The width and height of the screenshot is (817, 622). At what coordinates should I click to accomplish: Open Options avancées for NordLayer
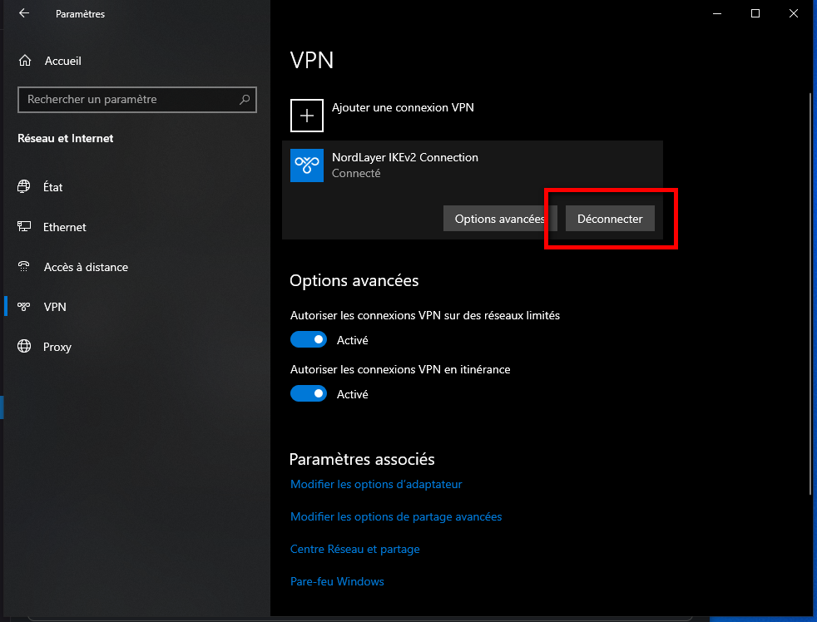499,218
